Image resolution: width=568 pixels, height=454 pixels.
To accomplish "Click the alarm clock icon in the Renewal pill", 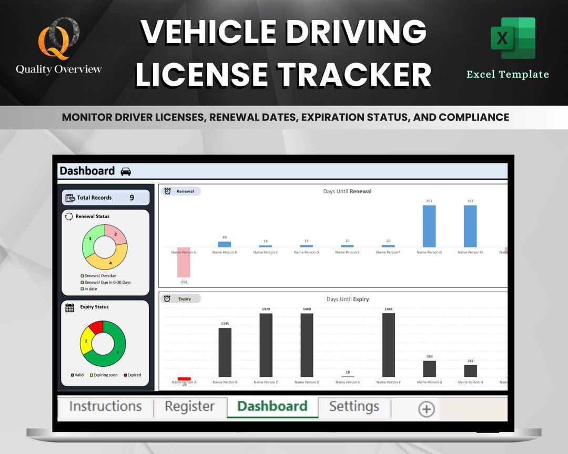I will click(166, 191).
